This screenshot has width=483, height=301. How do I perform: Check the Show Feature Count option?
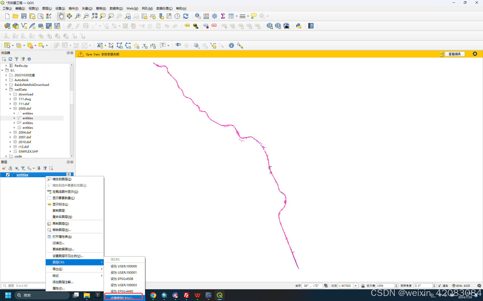63,198
